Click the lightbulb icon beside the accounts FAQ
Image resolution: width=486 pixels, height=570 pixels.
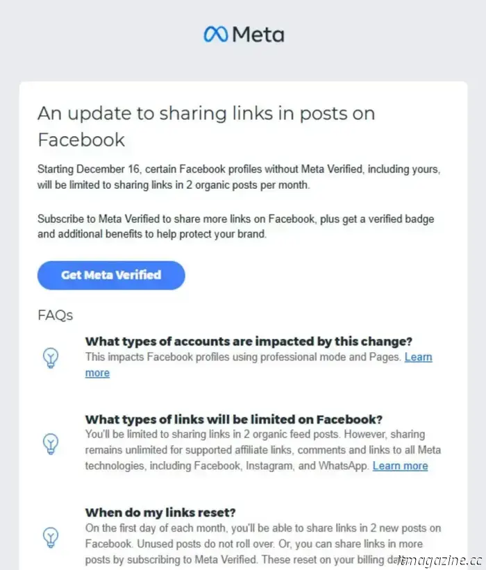[51, 358]
